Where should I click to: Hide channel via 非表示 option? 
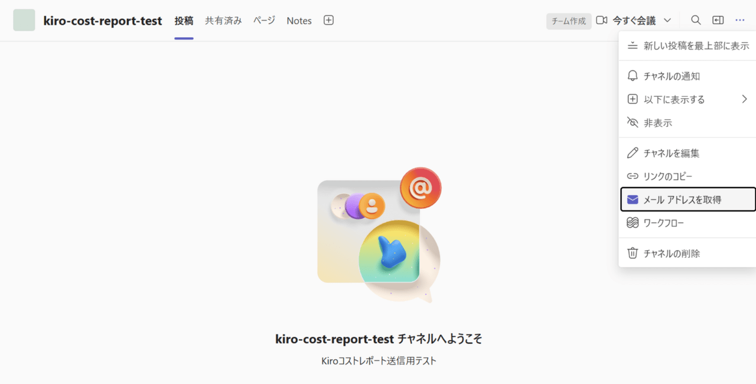687,123
